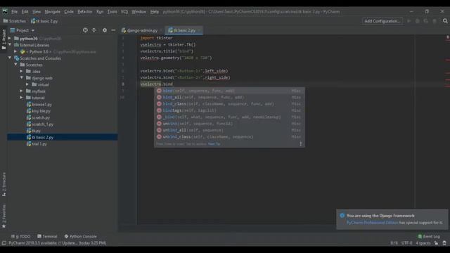Click the 4 spaces indent setting in status bar
The height and width of the screenshot is (253, 450).
pos(423,243)
